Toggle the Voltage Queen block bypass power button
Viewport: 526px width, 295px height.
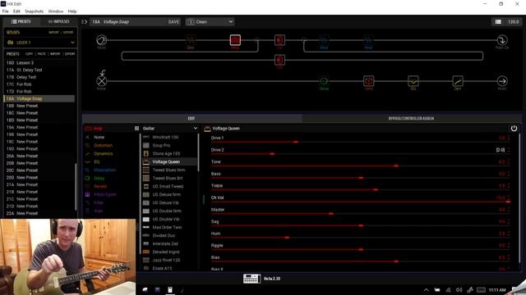514,129
